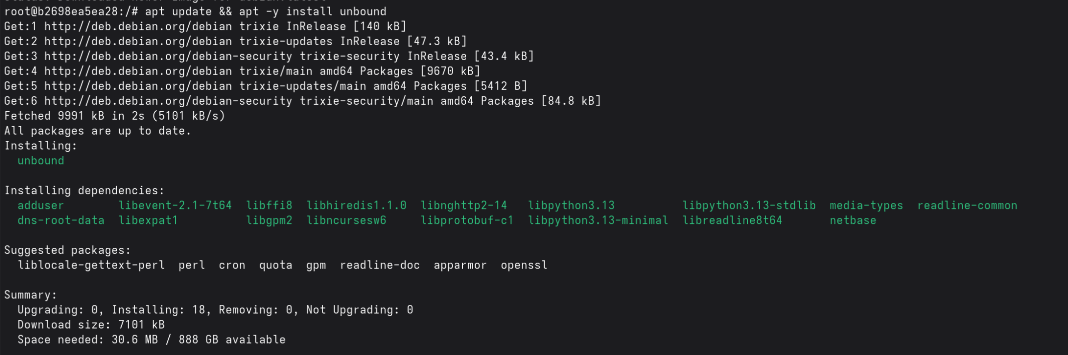Click the typed apt update command text
The image size is (1068, 355).
[x=265, y=11]
